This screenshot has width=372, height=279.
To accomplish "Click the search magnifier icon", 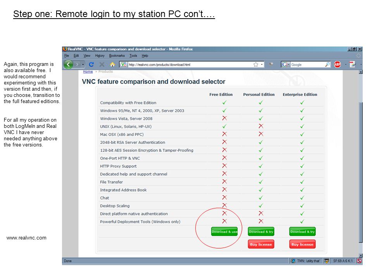I will [327, 64].
